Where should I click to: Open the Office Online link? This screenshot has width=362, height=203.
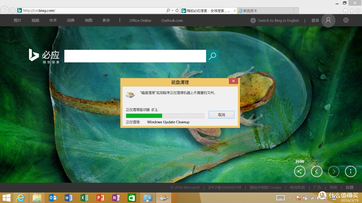[140, 20]
